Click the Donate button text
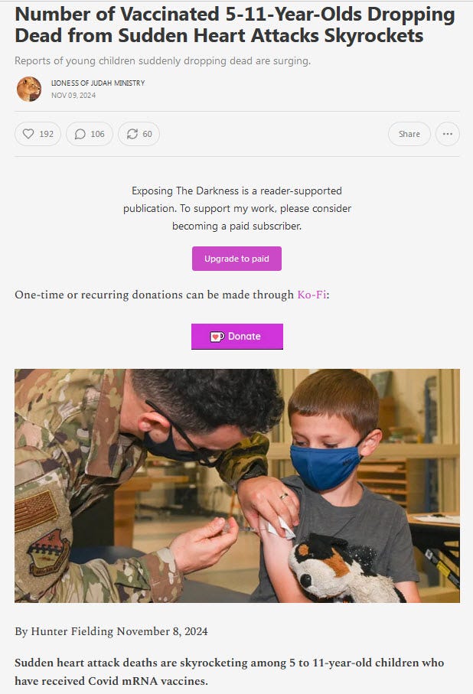The image size is (473, 694). click(244, 337)
